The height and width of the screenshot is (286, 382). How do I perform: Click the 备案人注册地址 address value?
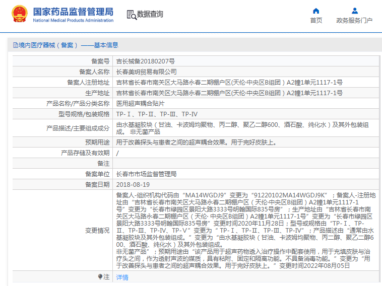click(x=229, y=83)
